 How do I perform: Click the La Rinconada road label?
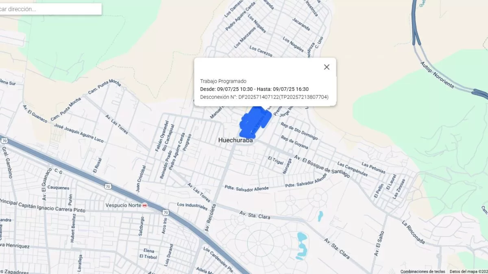click(x=413, y=233)
